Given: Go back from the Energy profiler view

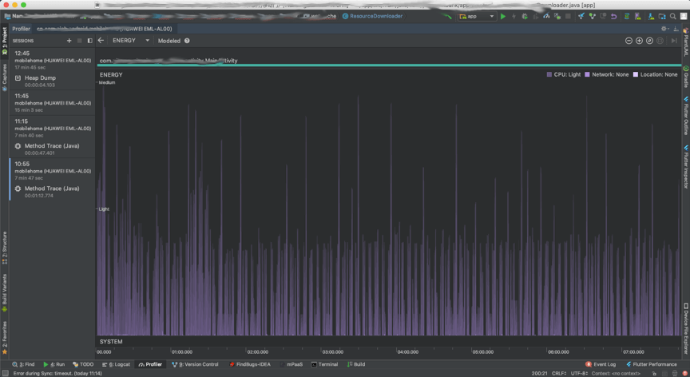Looking at the screenshot, I should pyautogui.click(x=101, y=41).
